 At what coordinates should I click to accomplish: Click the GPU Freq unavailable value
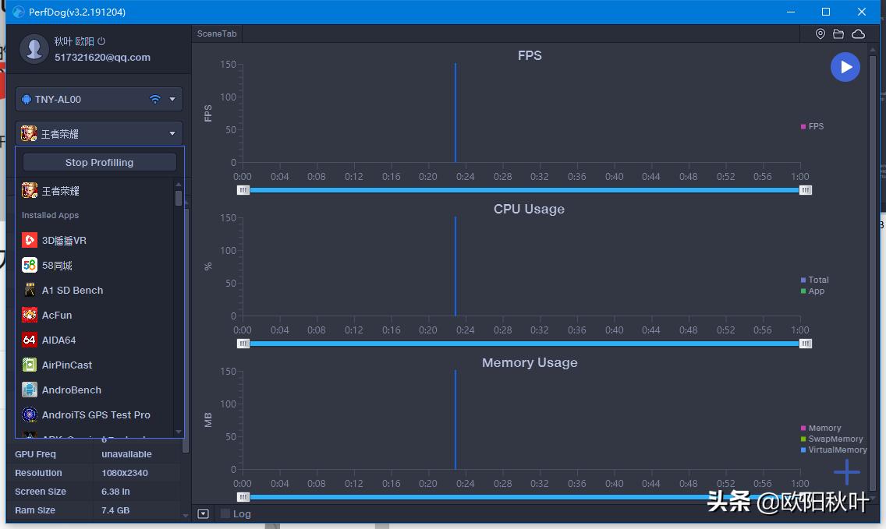pos(126,454)
